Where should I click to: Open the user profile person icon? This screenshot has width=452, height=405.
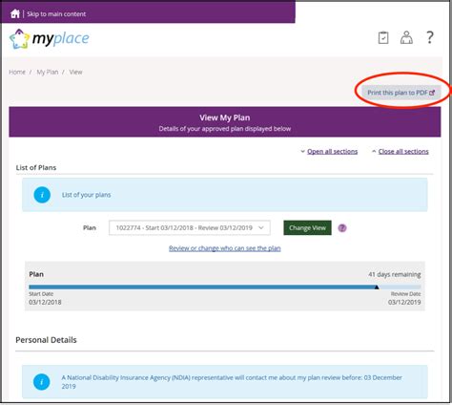(406, 37)
